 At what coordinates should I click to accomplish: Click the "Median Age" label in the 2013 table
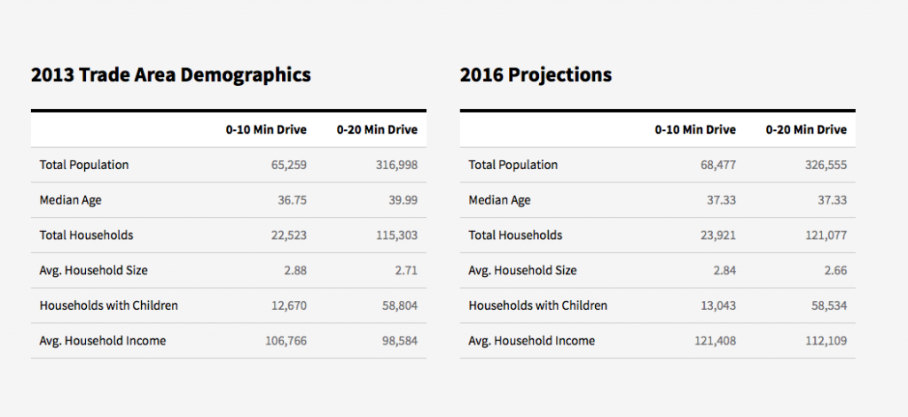71,200
